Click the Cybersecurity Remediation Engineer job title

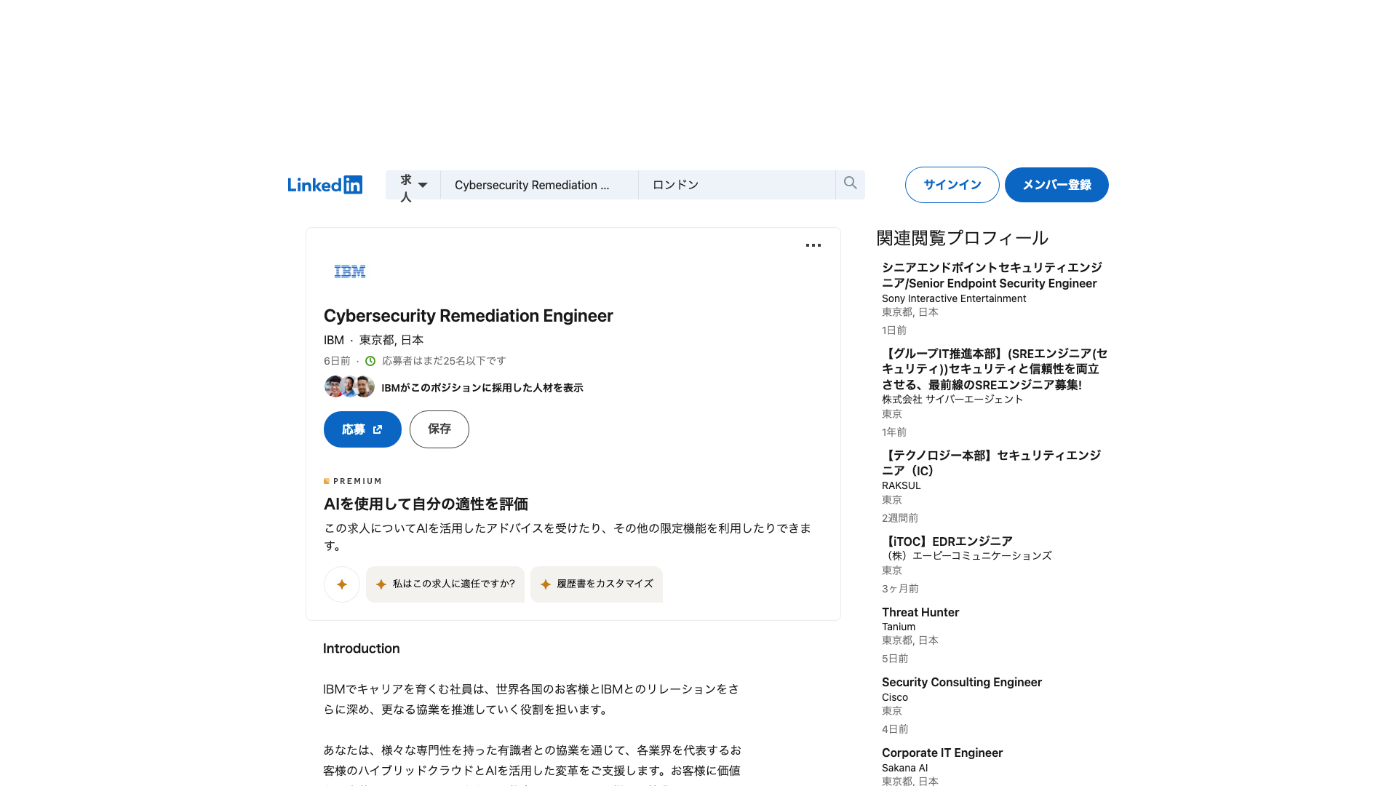(x=469, y=316)
